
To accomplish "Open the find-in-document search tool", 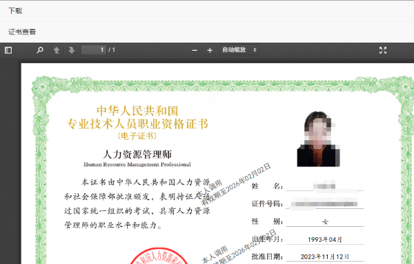I will (40, 50).
